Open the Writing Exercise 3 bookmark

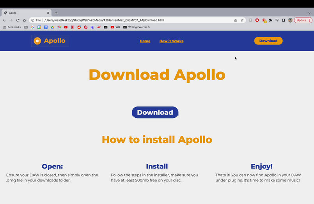137,27
